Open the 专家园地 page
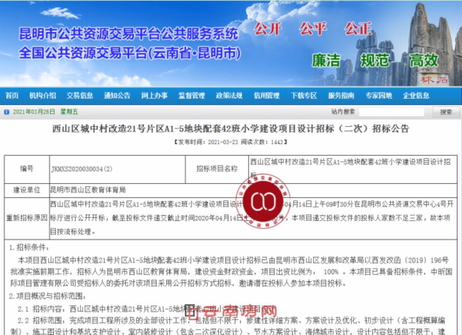 pyautogui.click(x=378, y=96)
